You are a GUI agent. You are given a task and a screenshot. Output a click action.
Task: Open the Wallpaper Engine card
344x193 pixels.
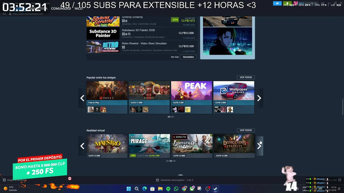pyautogui.click(x=234, y=97)
